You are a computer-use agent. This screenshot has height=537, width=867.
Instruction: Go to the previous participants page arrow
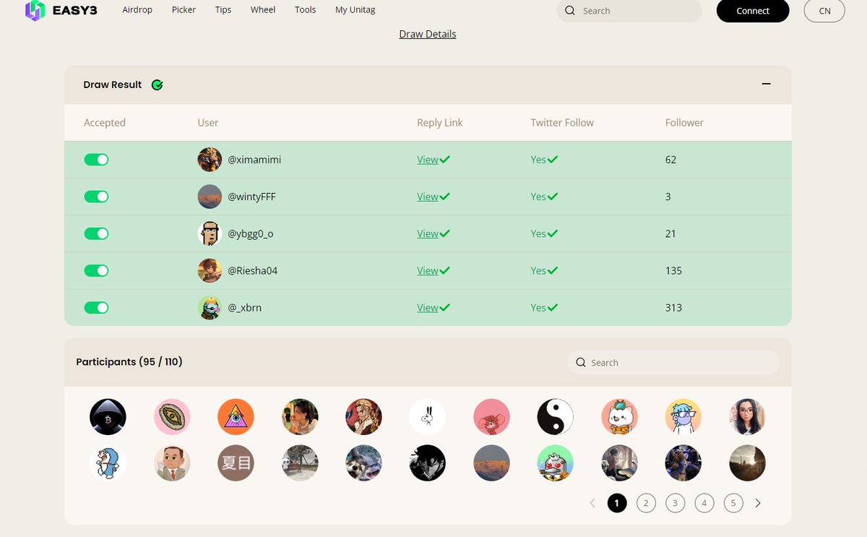[x=592, y=503]
